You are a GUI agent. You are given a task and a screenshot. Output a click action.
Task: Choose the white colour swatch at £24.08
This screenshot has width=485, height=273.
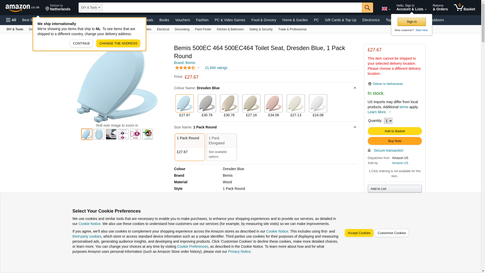coord(318,103)
